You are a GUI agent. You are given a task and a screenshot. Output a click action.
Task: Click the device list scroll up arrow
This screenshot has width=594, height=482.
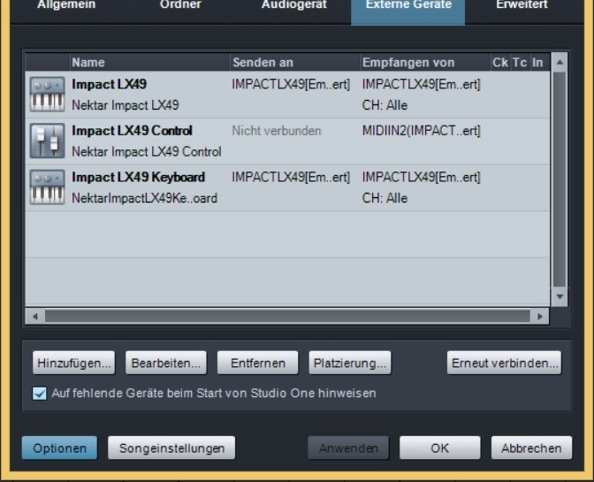point(560,62)
